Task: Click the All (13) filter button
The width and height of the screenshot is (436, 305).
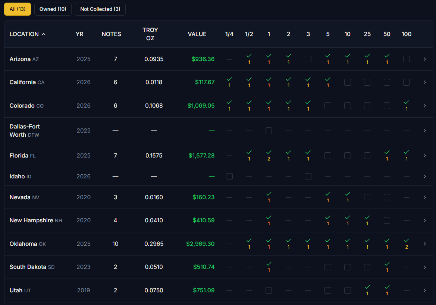Action: [x=17, y=9]
